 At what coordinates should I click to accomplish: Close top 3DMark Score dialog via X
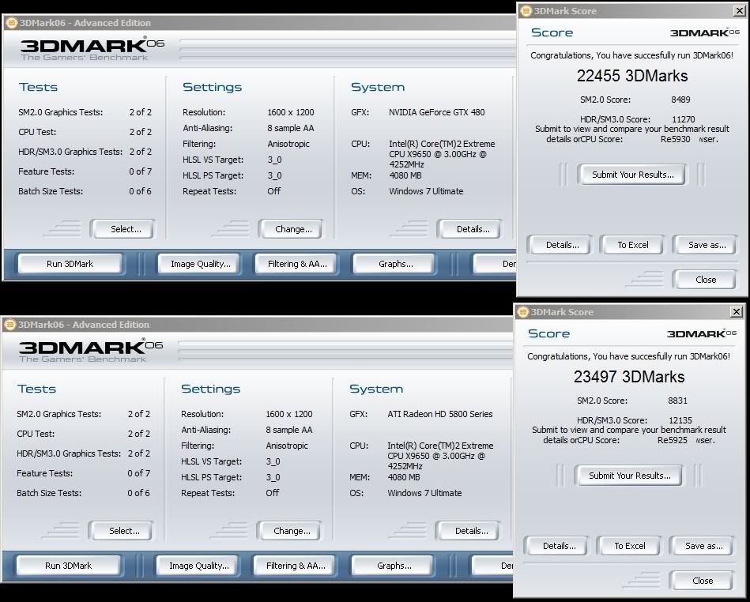[739, 10]
